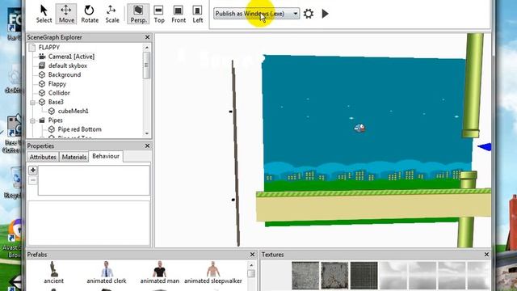Select Camera1 [Active] in the scene graph
The image size is (517, 291).
click(71, 57)
